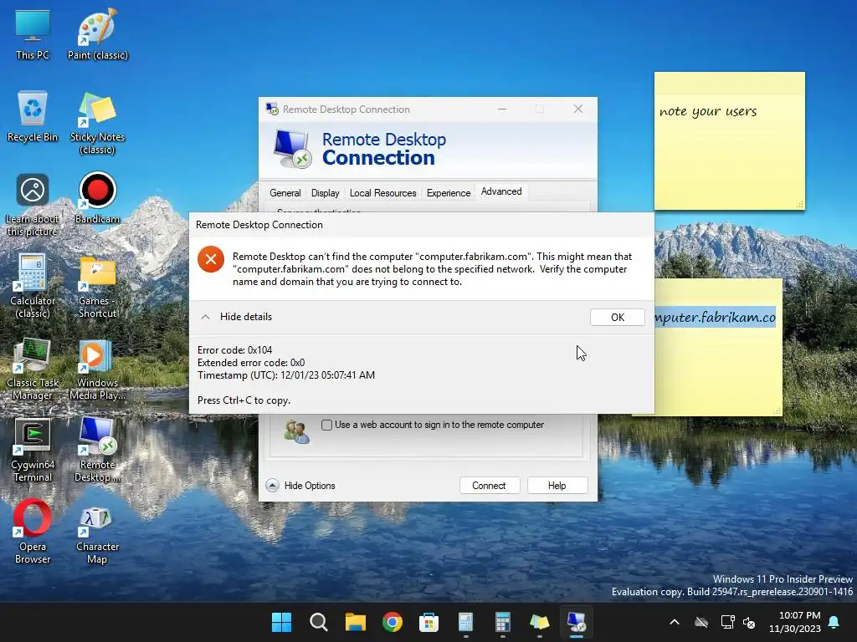Open This PC desktop icon

point(33,34)
